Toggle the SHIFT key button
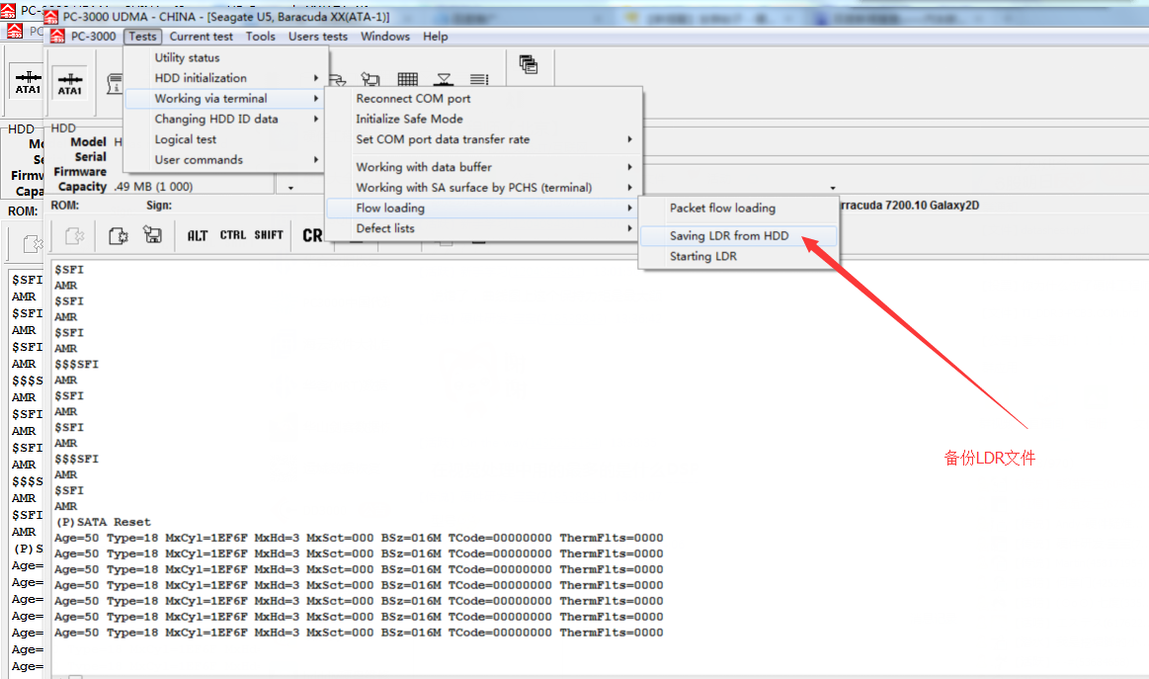 click(x=268, y=234)
